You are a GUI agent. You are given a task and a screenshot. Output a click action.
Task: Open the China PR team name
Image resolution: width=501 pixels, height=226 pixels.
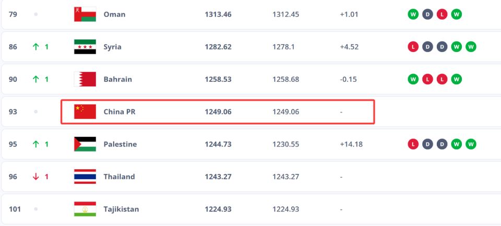tap(120, 111)
